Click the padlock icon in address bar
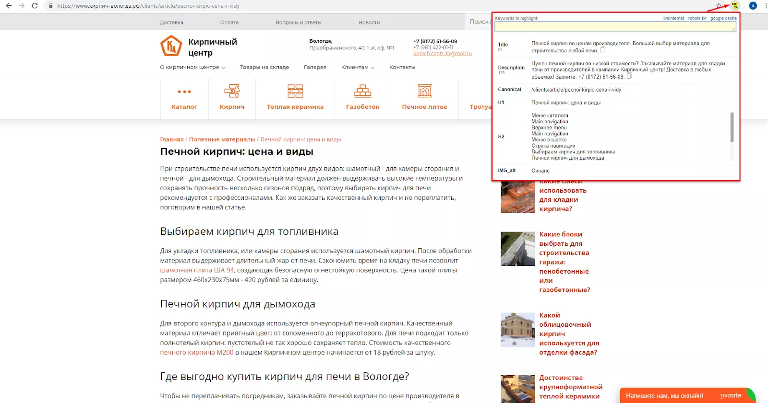The image size is (768, 403). click(x=51, y=6)
